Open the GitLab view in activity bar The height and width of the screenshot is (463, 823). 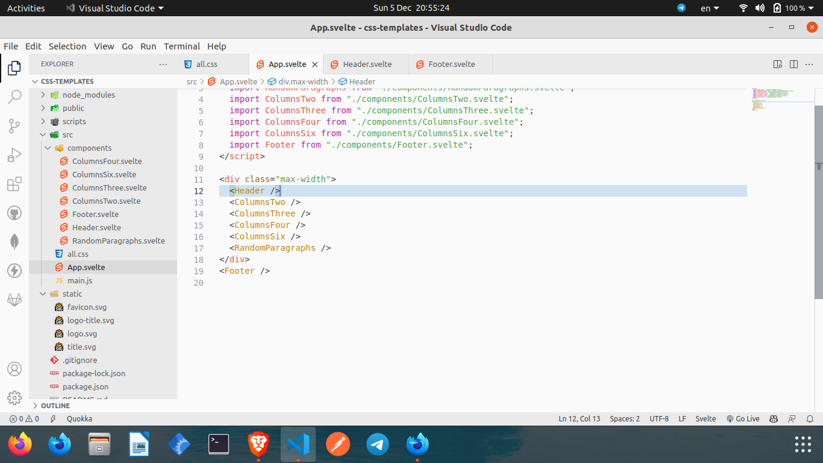[x=14, y=300]
